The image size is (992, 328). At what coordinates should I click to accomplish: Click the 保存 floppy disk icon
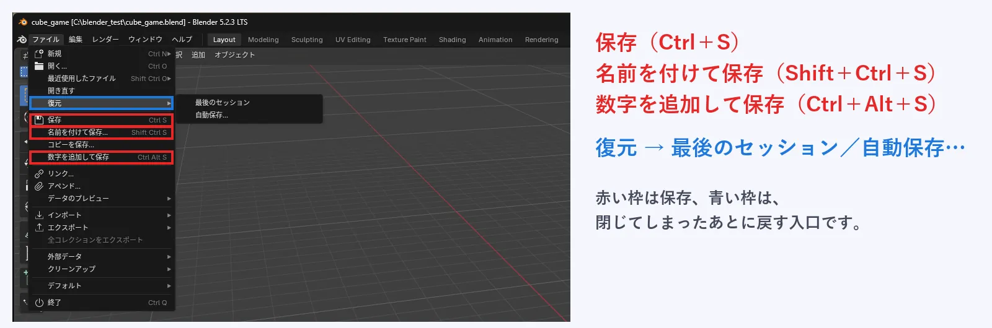pos(39,120)
